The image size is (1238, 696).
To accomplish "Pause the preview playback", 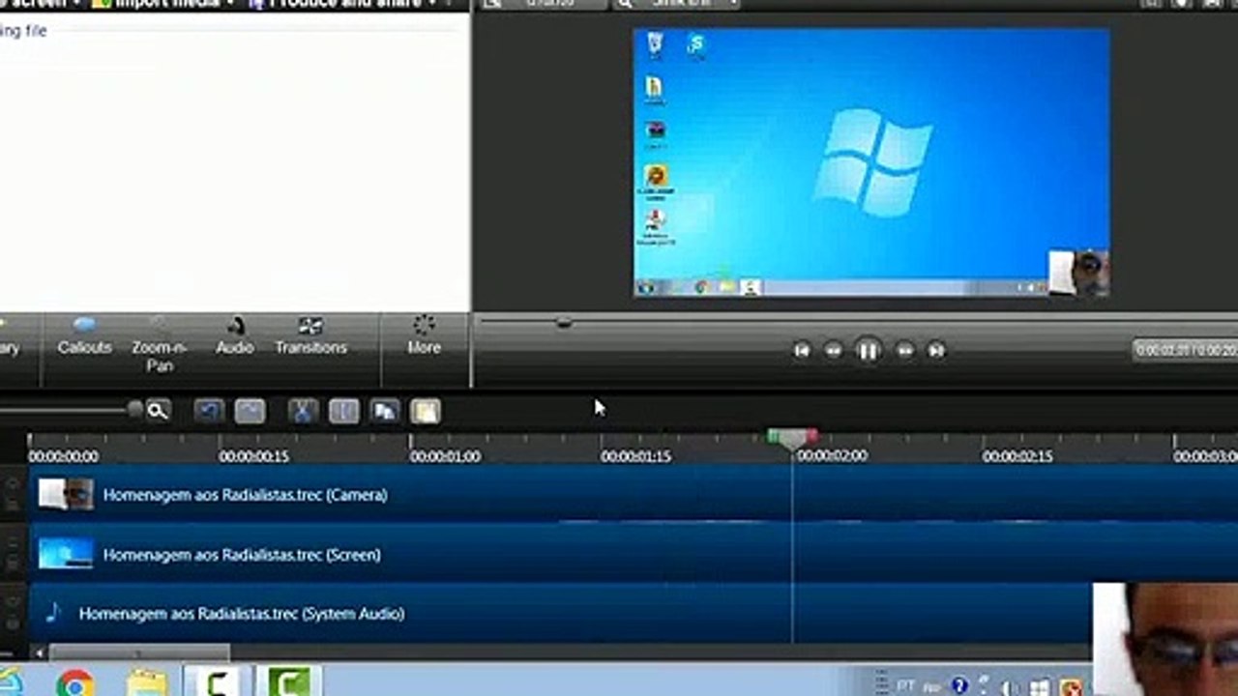I will pyautogui.click(x=868, y=351).
